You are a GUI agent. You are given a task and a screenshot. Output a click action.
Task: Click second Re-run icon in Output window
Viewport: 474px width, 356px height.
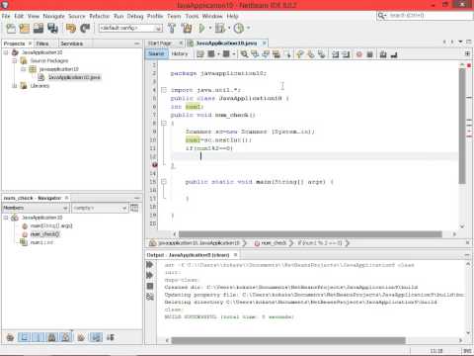(x=150, y=275)
